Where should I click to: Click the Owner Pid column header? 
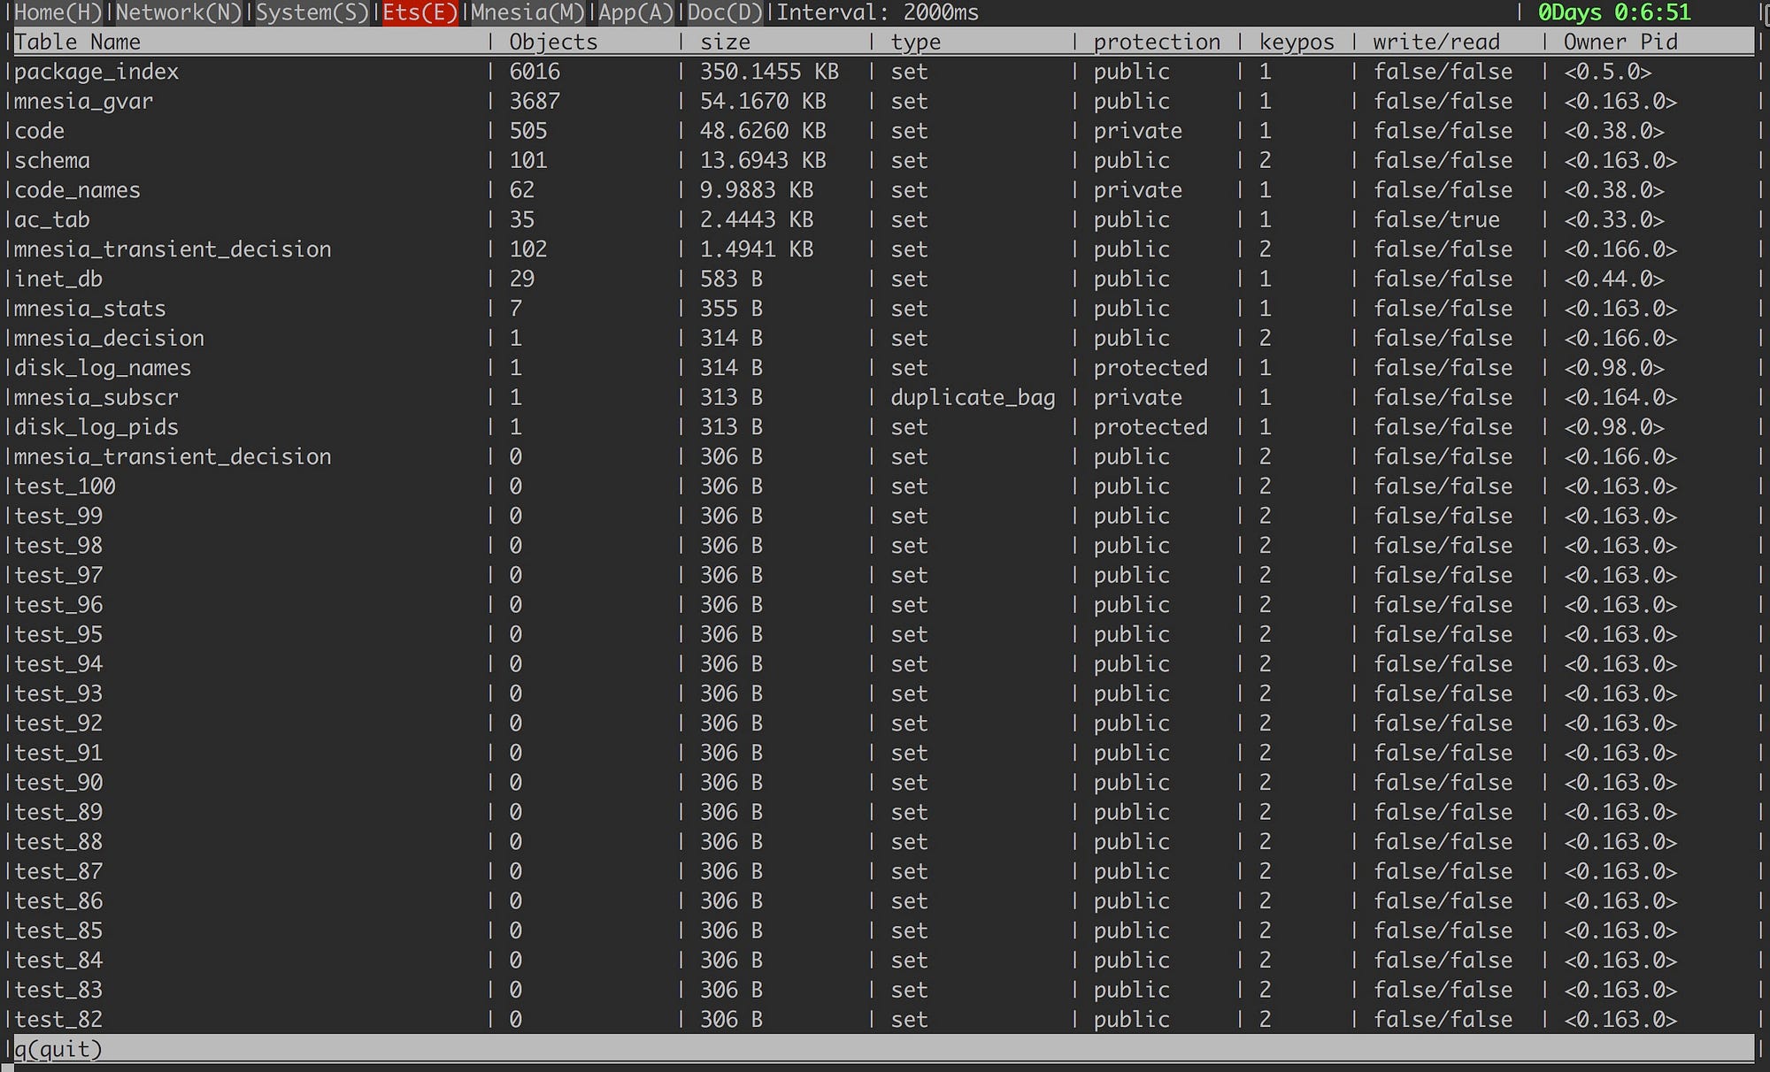click(x=1620, y=42)
